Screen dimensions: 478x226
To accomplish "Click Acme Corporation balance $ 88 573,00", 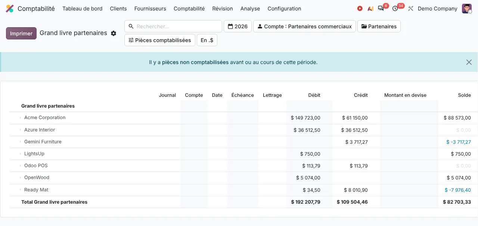I will (457, 118).
